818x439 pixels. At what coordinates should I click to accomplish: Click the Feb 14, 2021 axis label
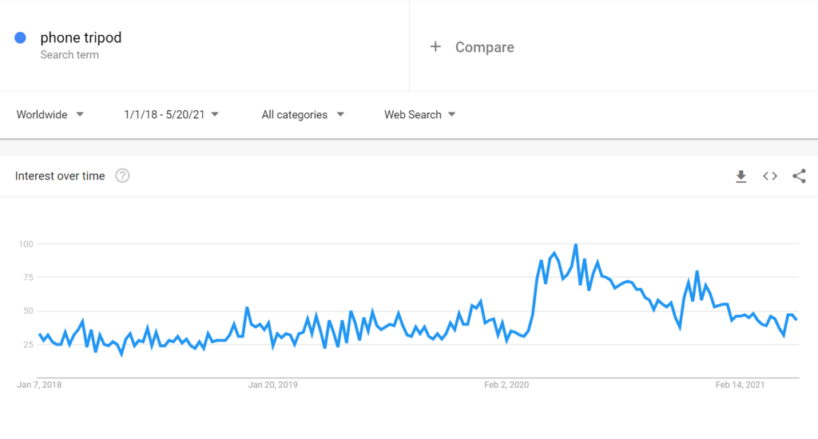coord(740,385)
